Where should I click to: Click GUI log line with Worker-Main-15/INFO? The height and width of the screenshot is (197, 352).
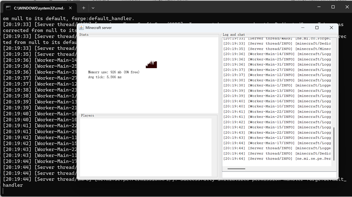pyautogui.click(x=277, y=127)
